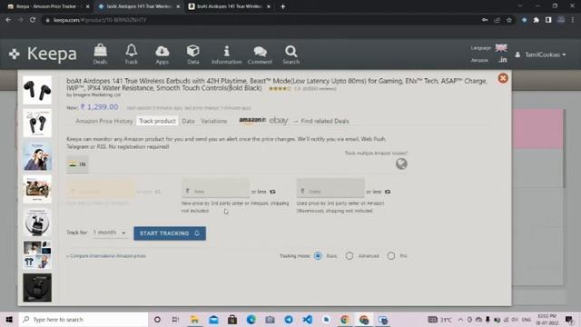Image resolution: width=581 pixels, height=327 pixels.
Task: Select the Basic tracking mode radio
Action: [x=318, y=256]
